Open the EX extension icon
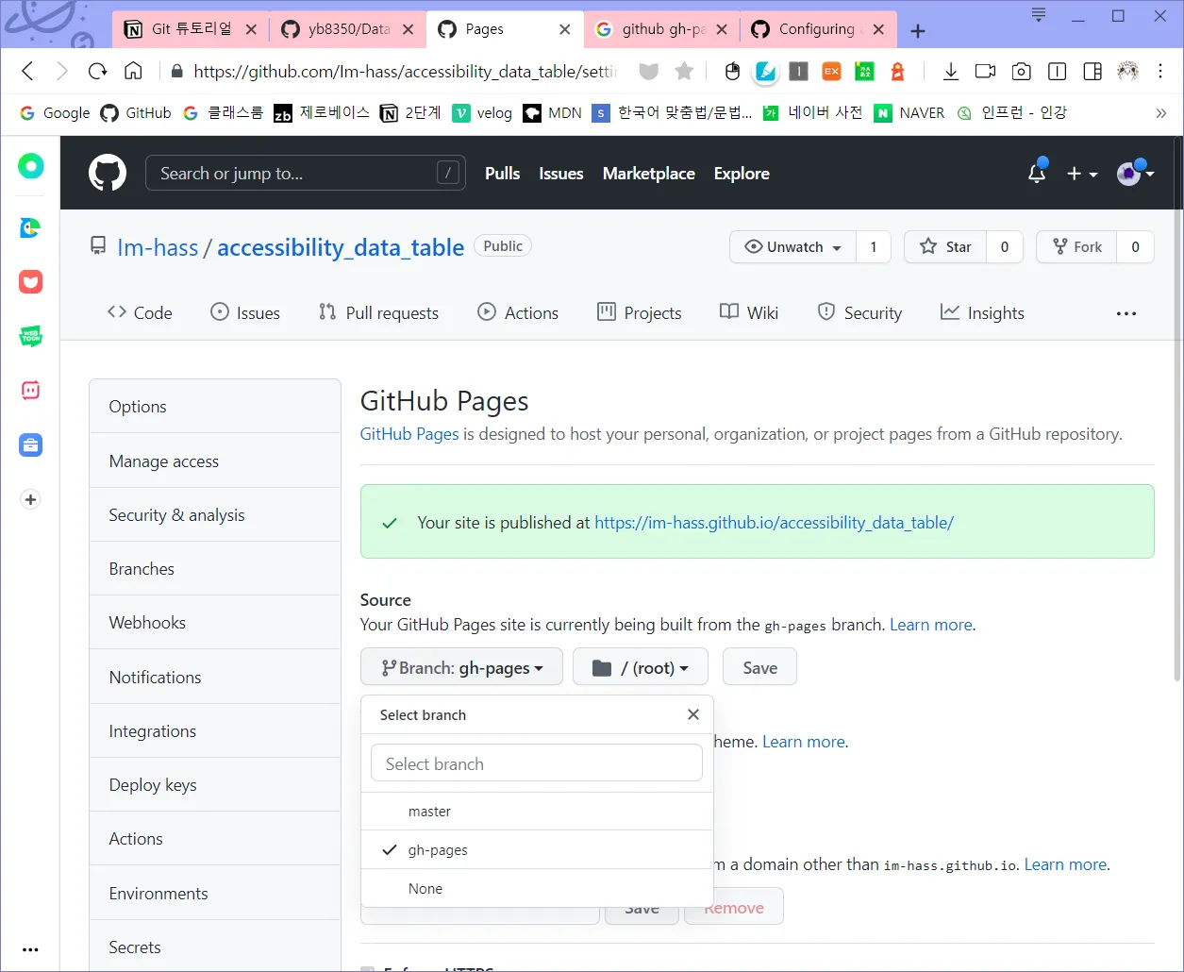Viewport: 1184px width, 972px height. click(x=831, y=71)
